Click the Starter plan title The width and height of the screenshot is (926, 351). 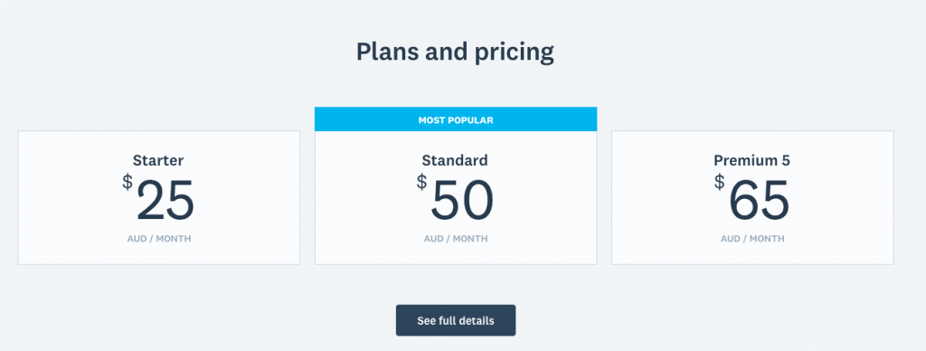pos(158,160)
